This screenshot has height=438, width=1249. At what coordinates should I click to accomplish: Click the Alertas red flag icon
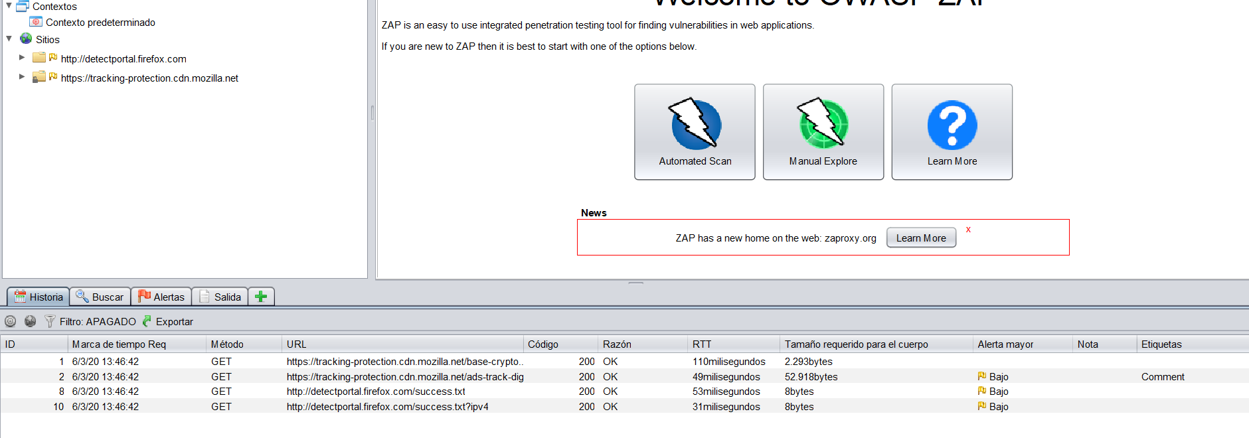[144, 296]
